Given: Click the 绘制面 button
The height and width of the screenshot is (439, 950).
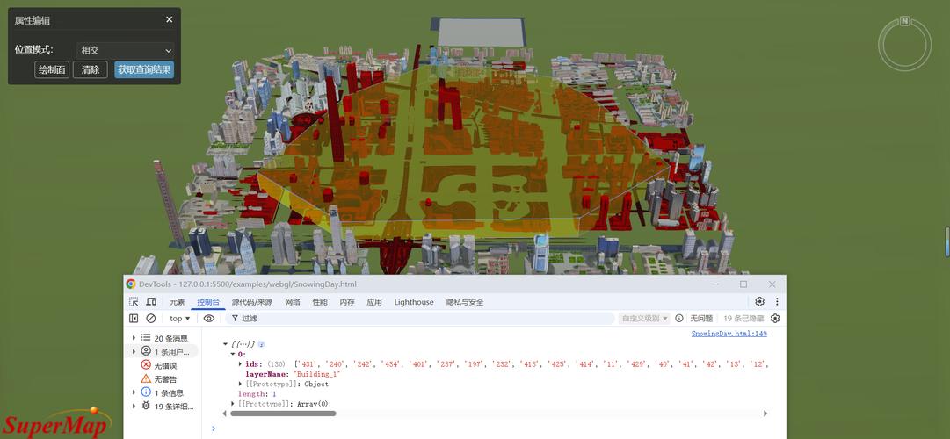Looking at the screenshot, I should pyautogui.click(x=52, y=69).
